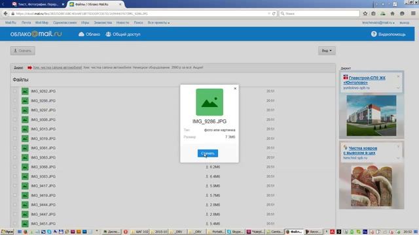
Task: Click the carpet photo in the ad sidebar
Action: [x=371, y=185]
